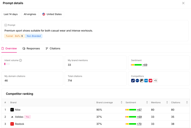Viewport: 191px width, 128px height.
Task: Show the +5 more competitors
Action: (155, 81)
